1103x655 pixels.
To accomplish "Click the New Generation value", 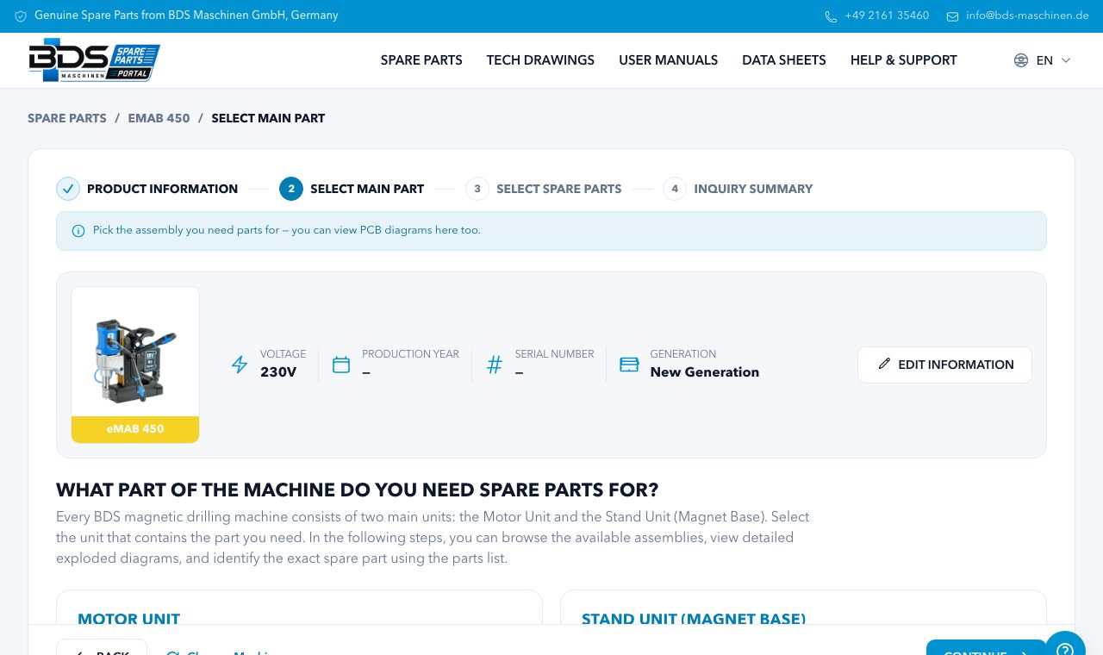I will [x=705, y=372].
